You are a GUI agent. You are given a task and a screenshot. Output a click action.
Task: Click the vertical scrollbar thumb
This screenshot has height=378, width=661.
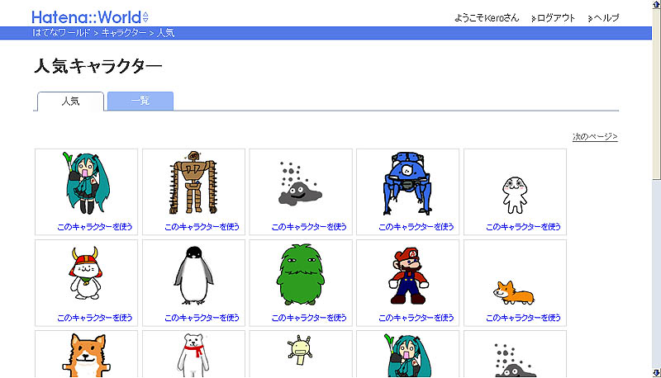click(656, 94)
